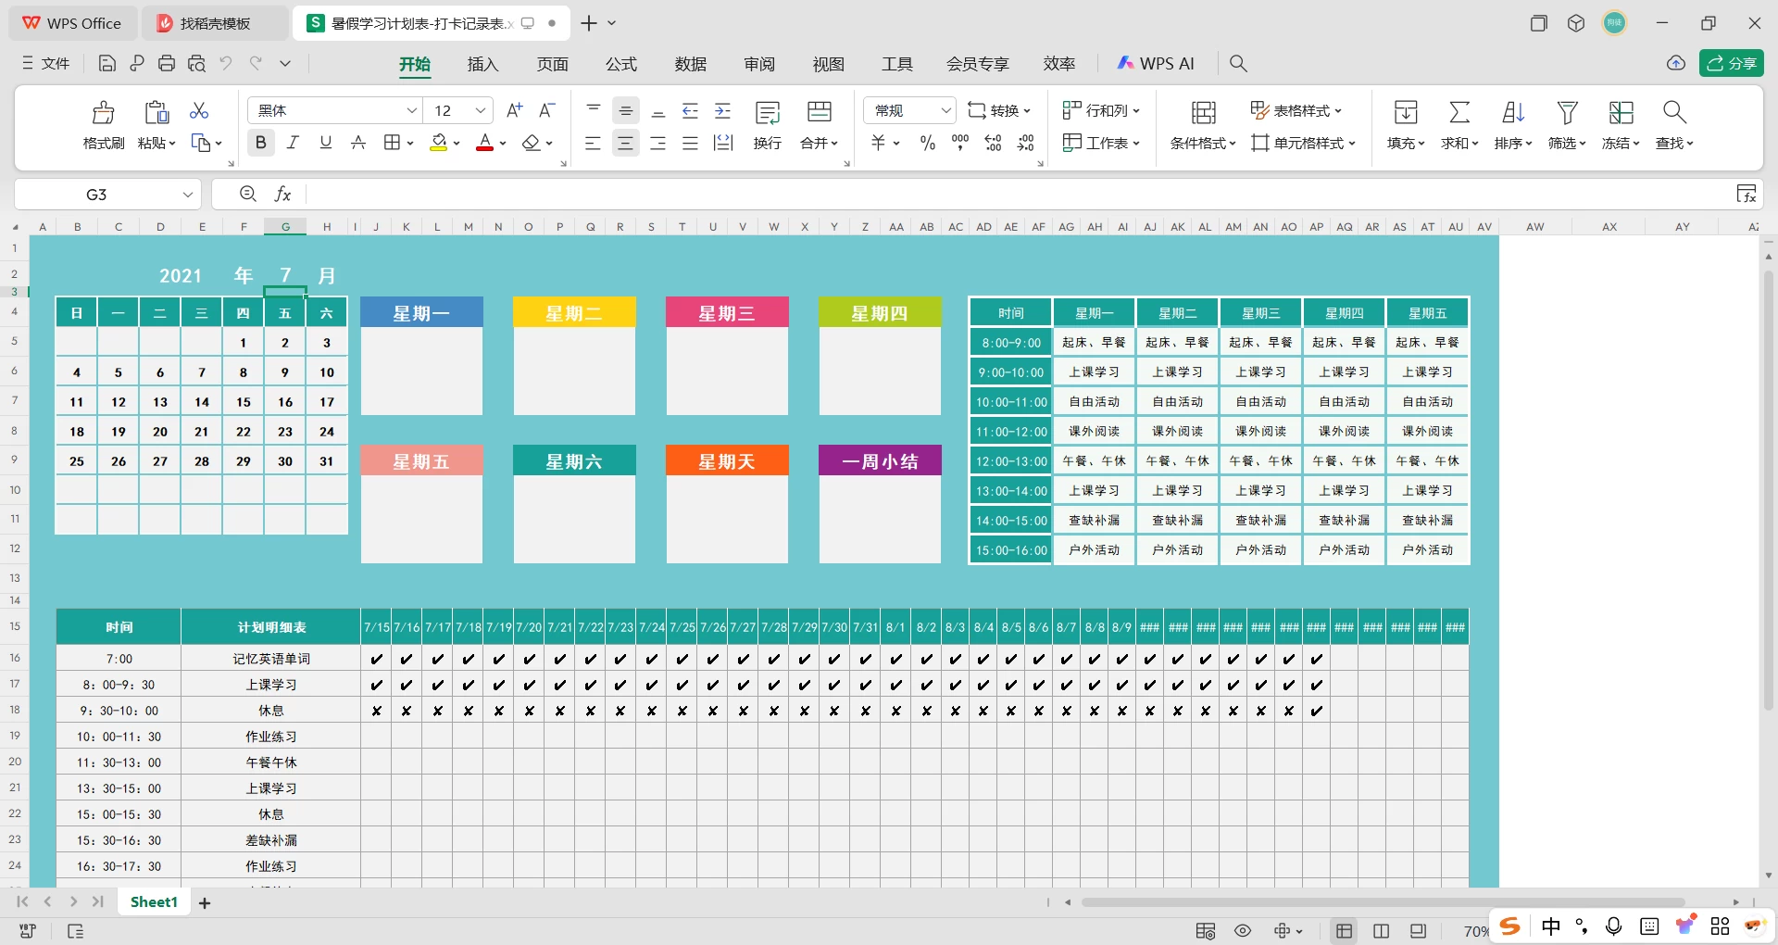Click the search magnifier beside WPS AI
This screenshot has width=1778, height=945.
pyautogui.click(x=1238, y=63)
